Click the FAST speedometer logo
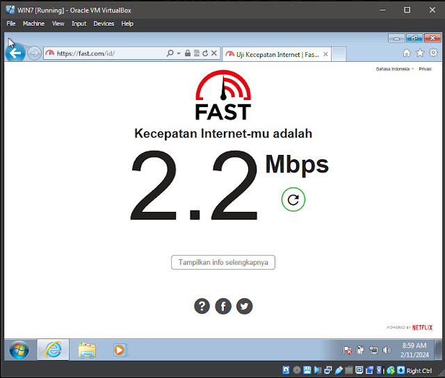 coord(223,95)
